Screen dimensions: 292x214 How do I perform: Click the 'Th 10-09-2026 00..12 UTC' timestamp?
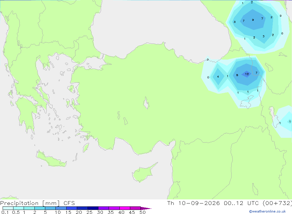(213, 203)
